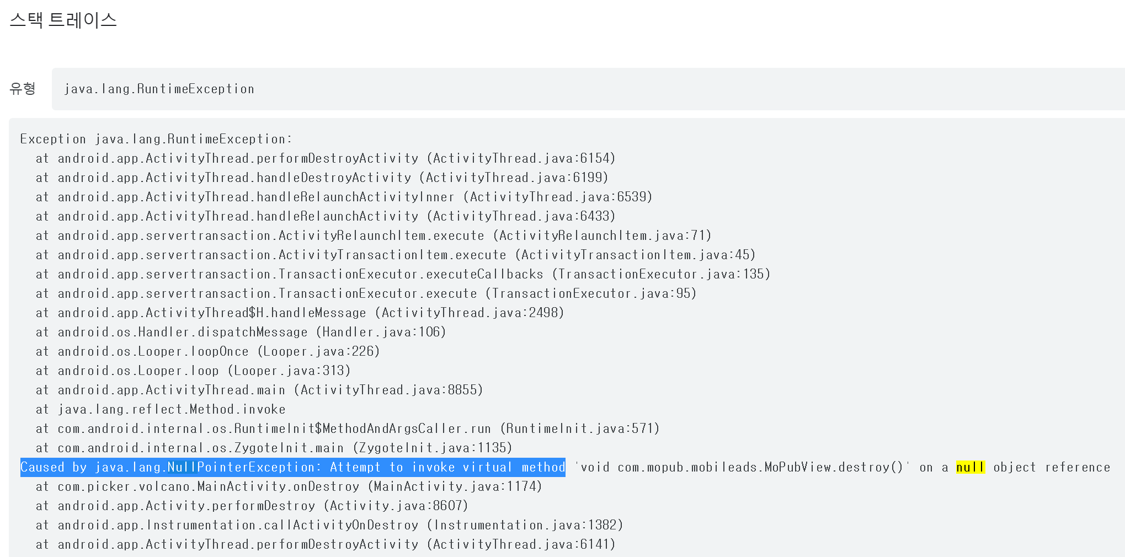Click the ActivityRelaunchItem.execute line

tap(374, 235)
